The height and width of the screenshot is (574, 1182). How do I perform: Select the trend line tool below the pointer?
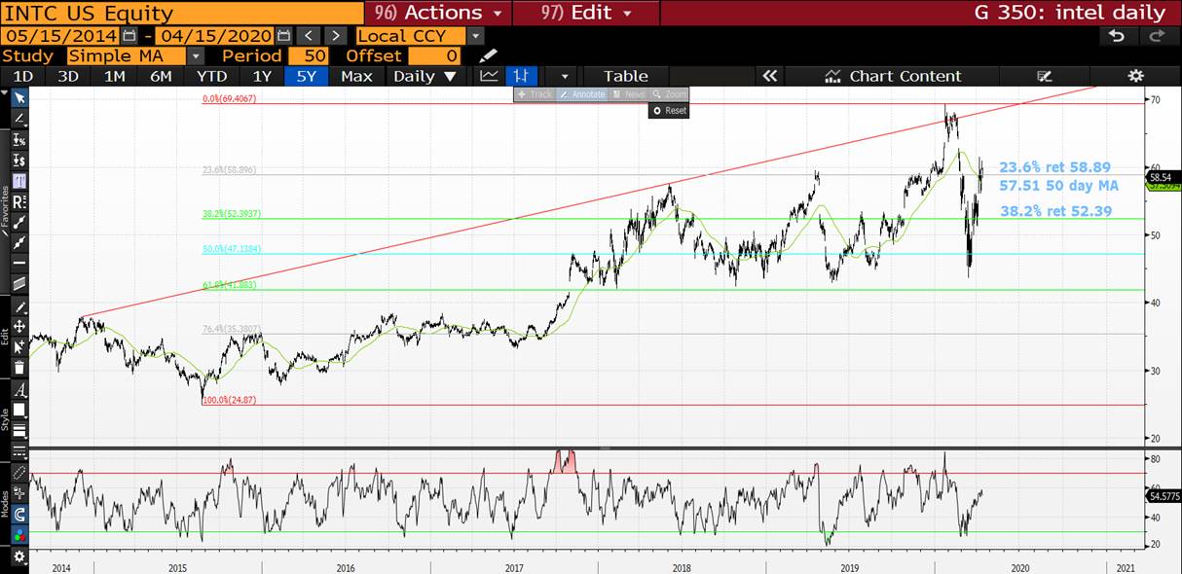(19, 119)
